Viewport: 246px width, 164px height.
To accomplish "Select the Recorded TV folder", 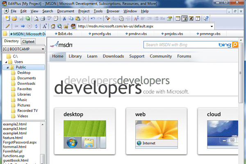I will [x=27, y=111].
